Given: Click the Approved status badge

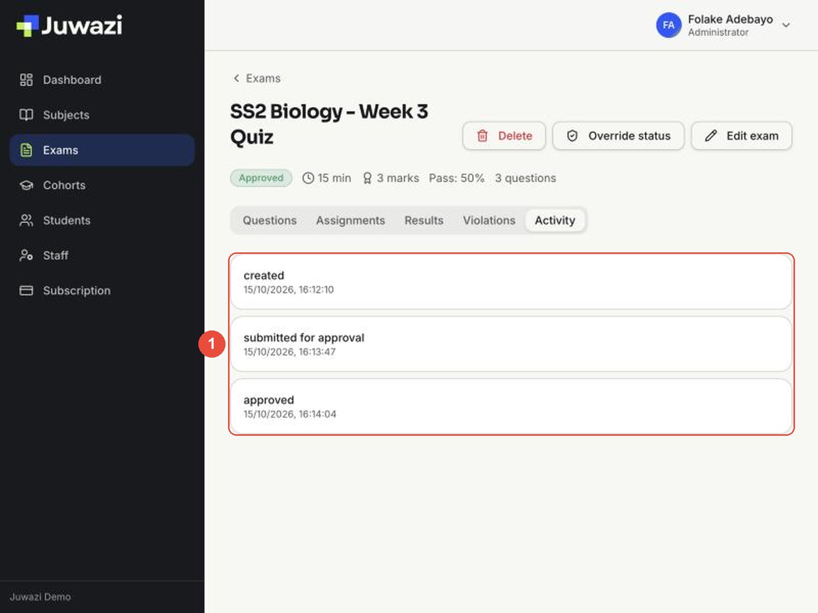Looking at the screenshot, I should pyautogui.click(x=261, y=178).
